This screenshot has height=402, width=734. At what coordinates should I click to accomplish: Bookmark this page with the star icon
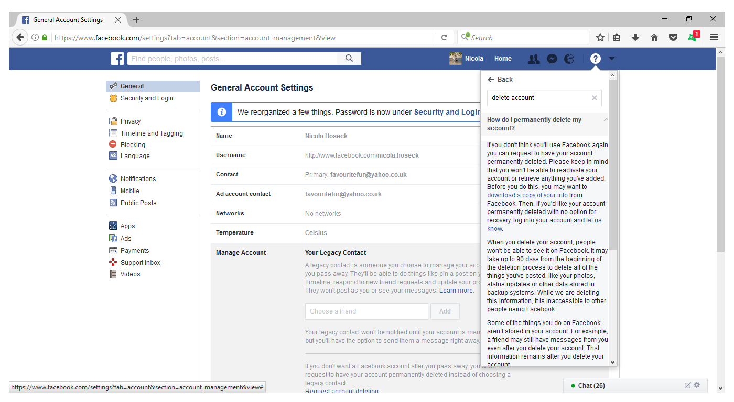(x=600, y=37)
